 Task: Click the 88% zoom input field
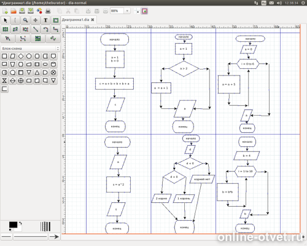click(x=117, y=11)
